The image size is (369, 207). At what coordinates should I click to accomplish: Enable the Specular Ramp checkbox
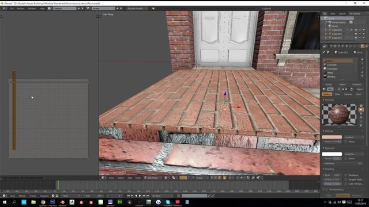click(346, 159)
